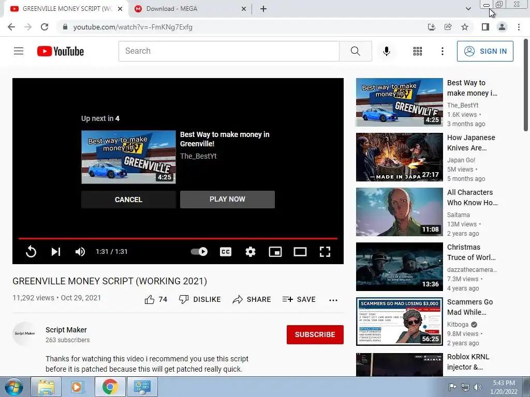Cancel the up next autoplay
The height and width of the screenshot is (397, 530).
point(128,200)
